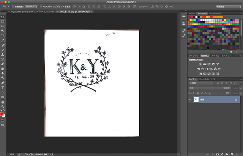243x156 pixels.
Task: Open status bar info arrow menu
Action: 52,154
